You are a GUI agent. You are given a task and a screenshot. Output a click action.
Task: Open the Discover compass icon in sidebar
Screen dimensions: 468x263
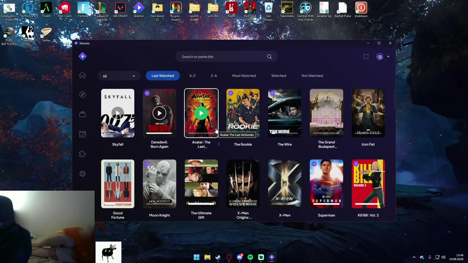[x=83, y=95]
